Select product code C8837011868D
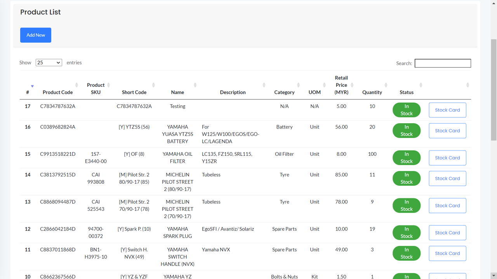The height and width of the screenshot is (279, 497). (58, 250)
